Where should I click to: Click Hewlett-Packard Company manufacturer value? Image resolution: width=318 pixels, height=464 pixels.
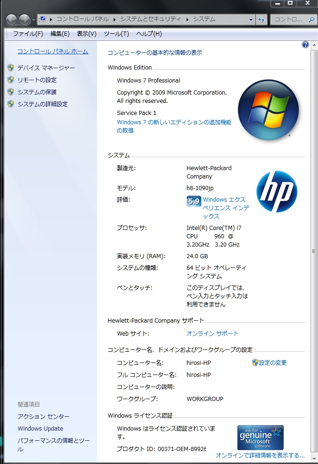209,172
